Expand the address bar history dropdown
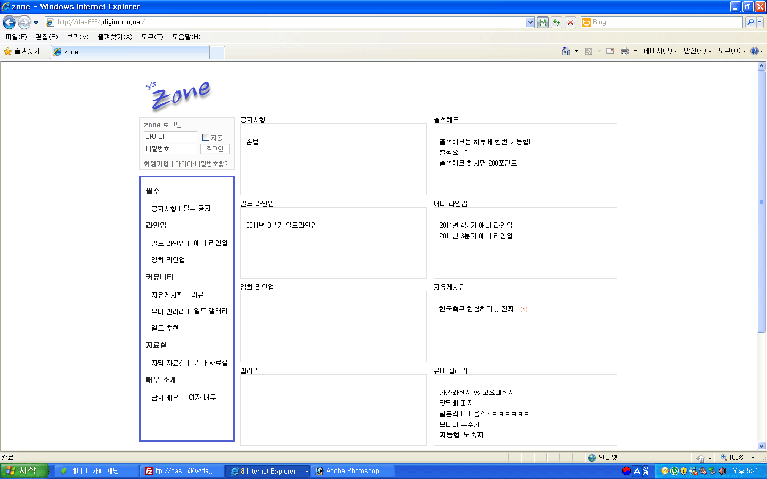The width and height of the screenshot is (767, 479). click(530, 22)
